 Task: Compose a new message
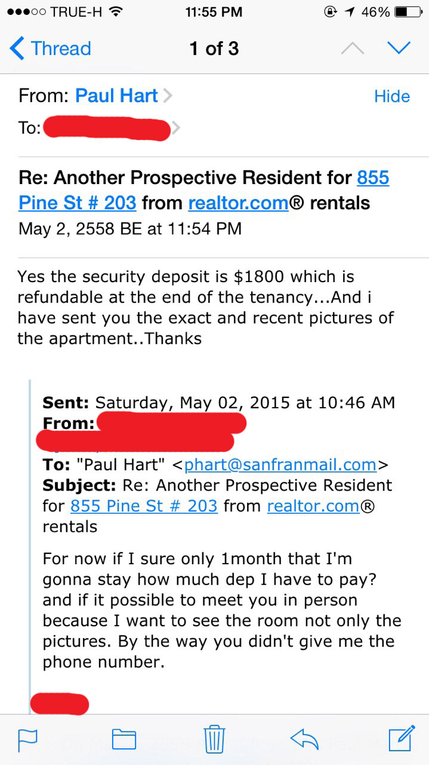coord(402,738)
